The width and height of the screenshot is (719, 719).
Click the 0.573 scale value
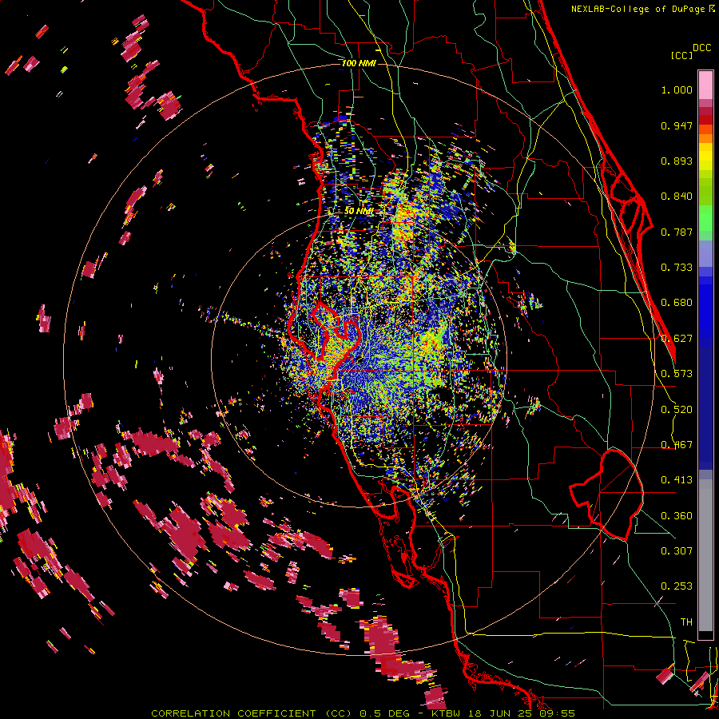click(x=677, y=374)
